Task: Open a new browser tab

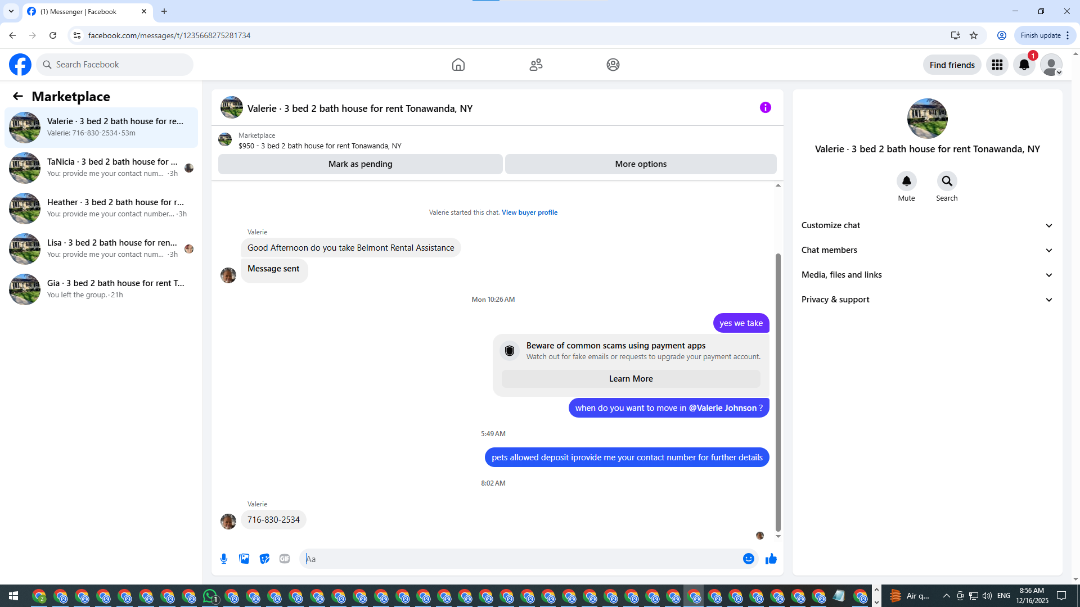Action: (164, 11)
